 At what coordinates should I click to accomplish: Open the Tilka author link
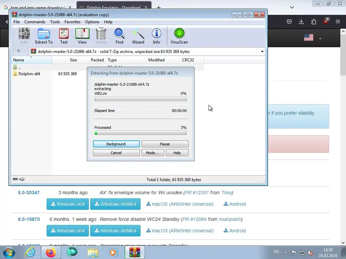point(226,193)
